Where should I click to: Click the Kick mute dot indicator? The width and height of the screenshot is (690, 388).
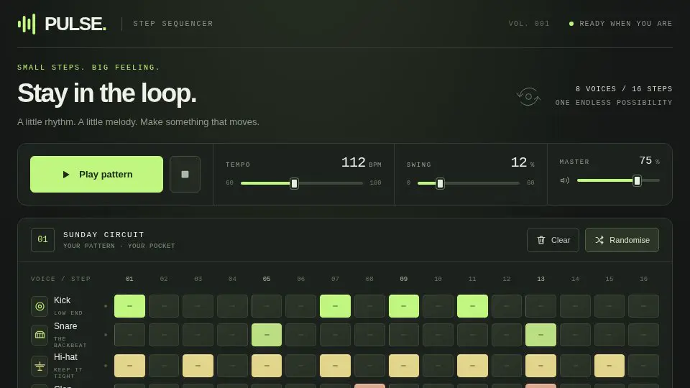click(x=106, y=306)
